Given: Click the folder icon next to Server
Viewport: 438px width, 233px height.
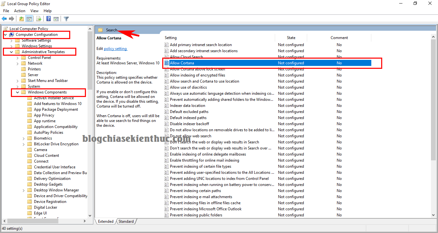Looking at the screenshot, I should click(x=23, y=75).
